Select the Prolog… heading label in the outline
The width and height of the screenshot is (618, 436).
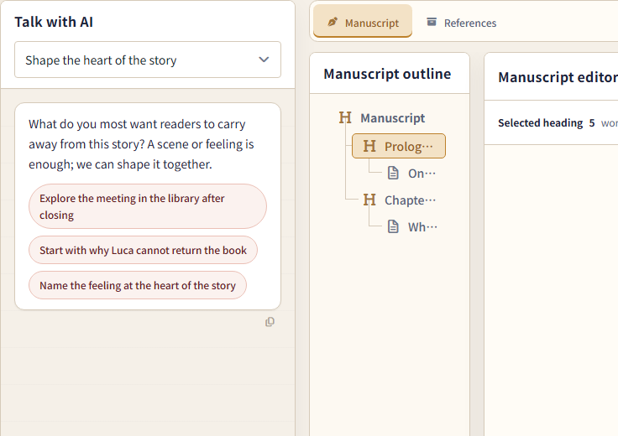[x=409, y=147]
